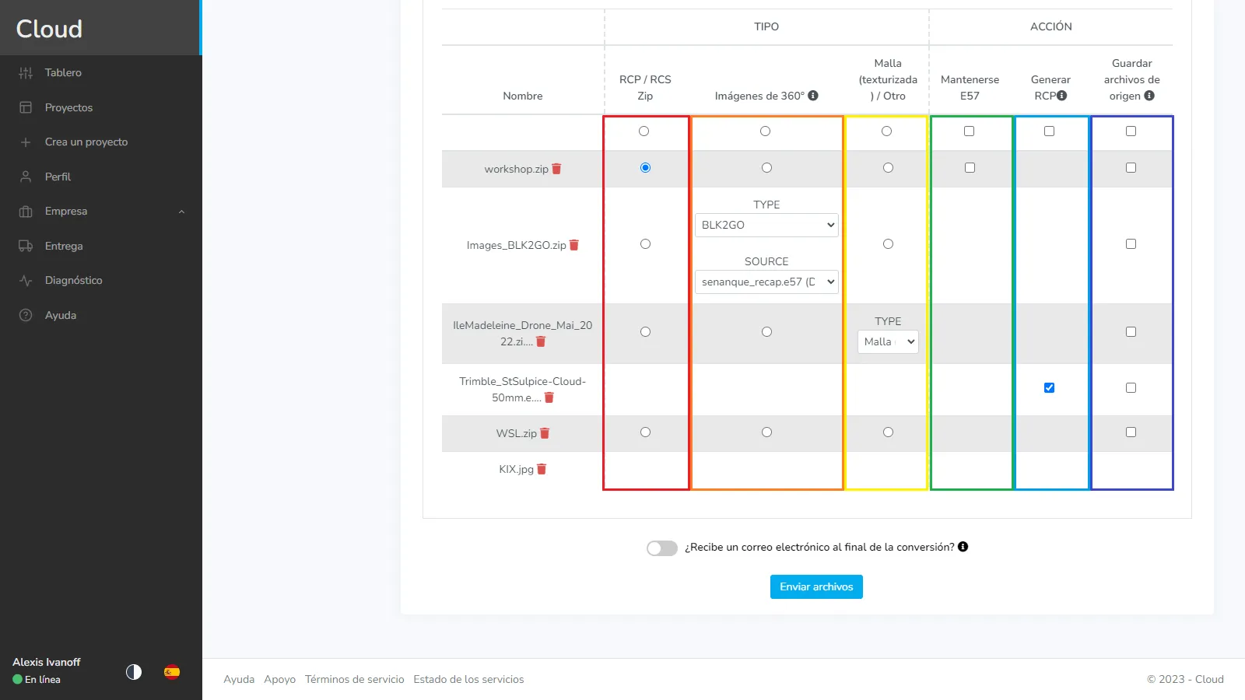Open the footer Ayuda link
Viewport: 1245px width, 700px height.
coord(239,679)
